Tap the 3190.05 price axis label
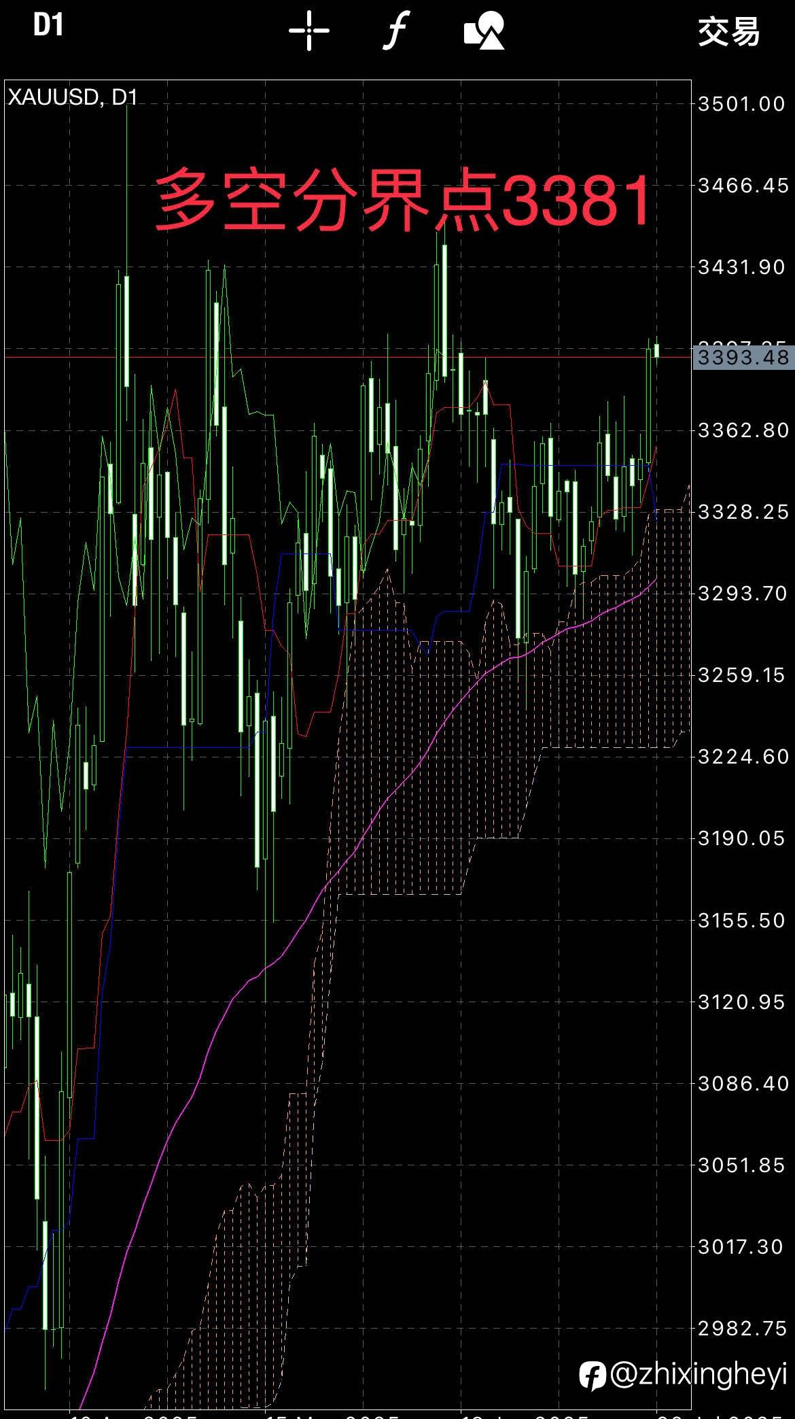The height and width of the screenshot is (1419, 795). [741, 838]
